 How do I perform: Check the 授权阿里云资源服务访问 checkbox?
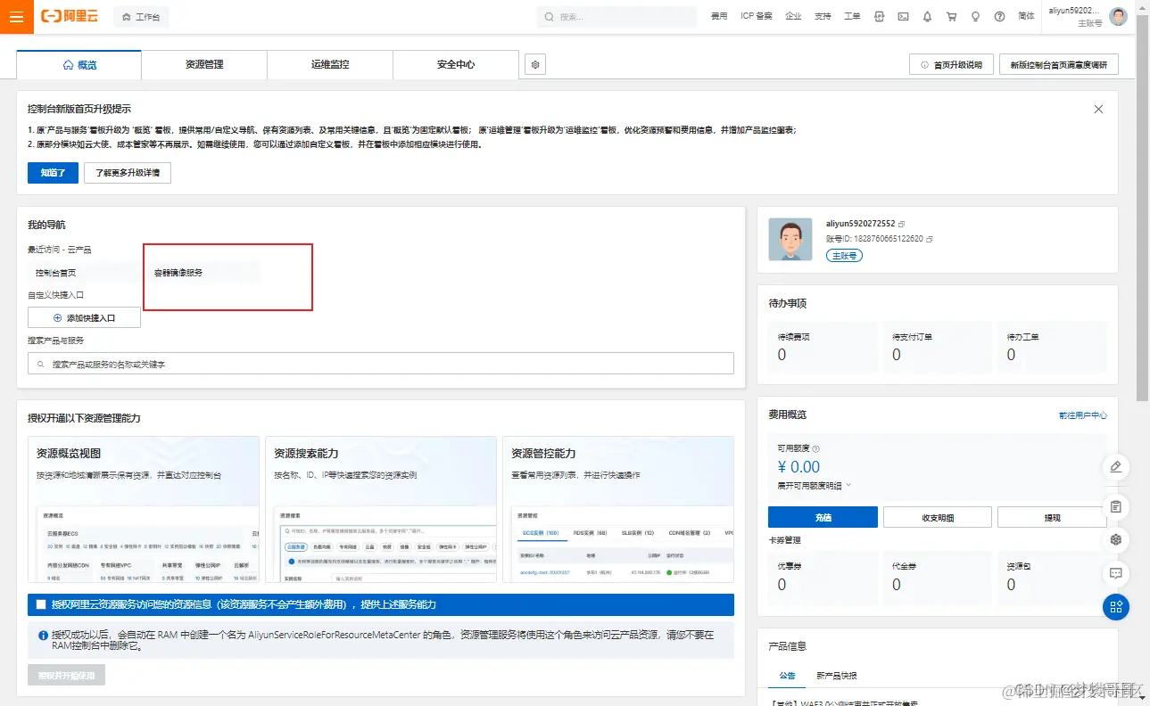coord(41,604)
